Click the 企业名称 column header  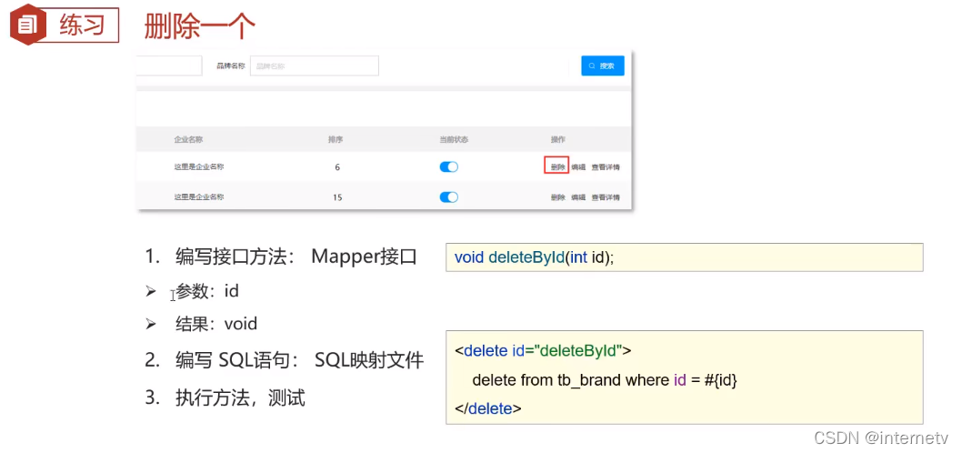point(188,139)
